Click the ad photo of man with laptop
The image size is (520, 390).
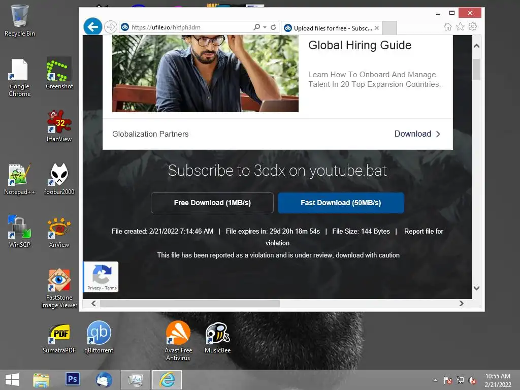tap(205, 74)
